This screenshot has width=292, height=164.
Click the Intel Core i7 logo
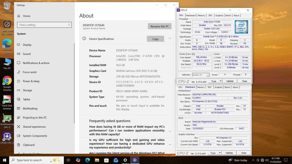pyautogui.click(x=241, y=27)
